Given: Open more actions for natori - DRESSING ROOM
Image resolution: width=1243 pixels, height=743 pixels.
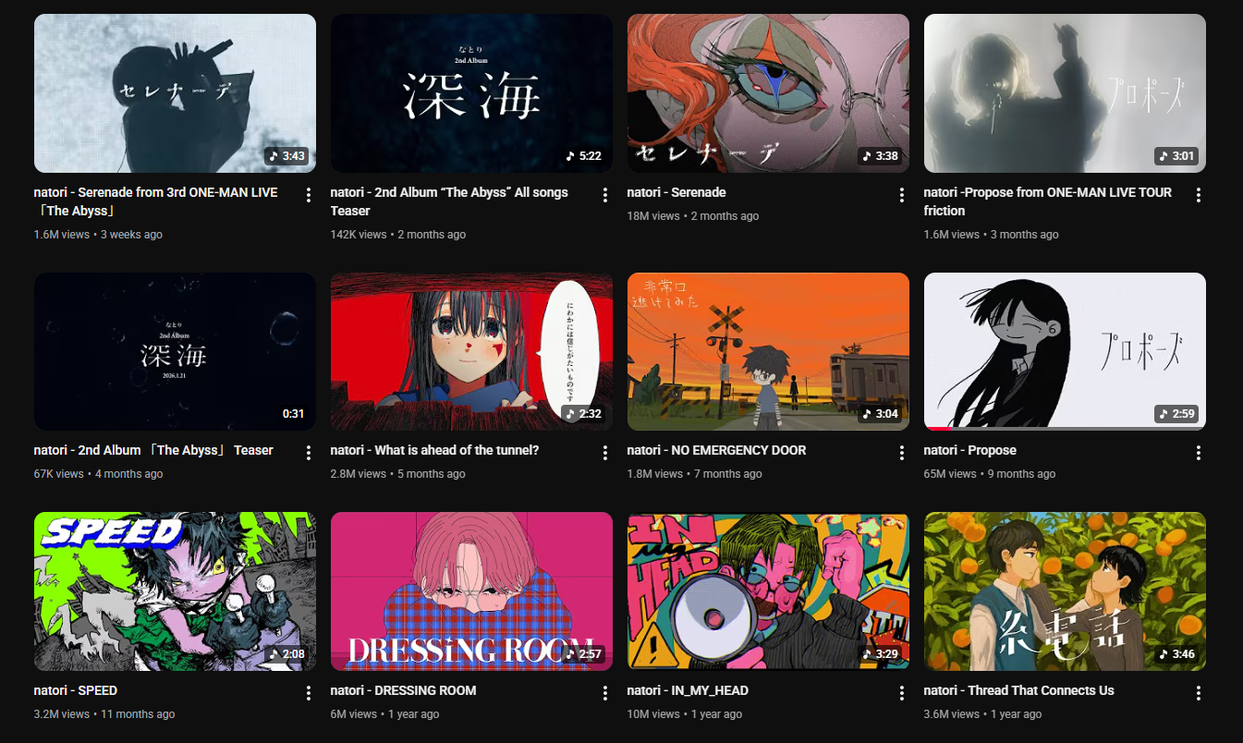Looking at the screenshot, I should (604, 693).
